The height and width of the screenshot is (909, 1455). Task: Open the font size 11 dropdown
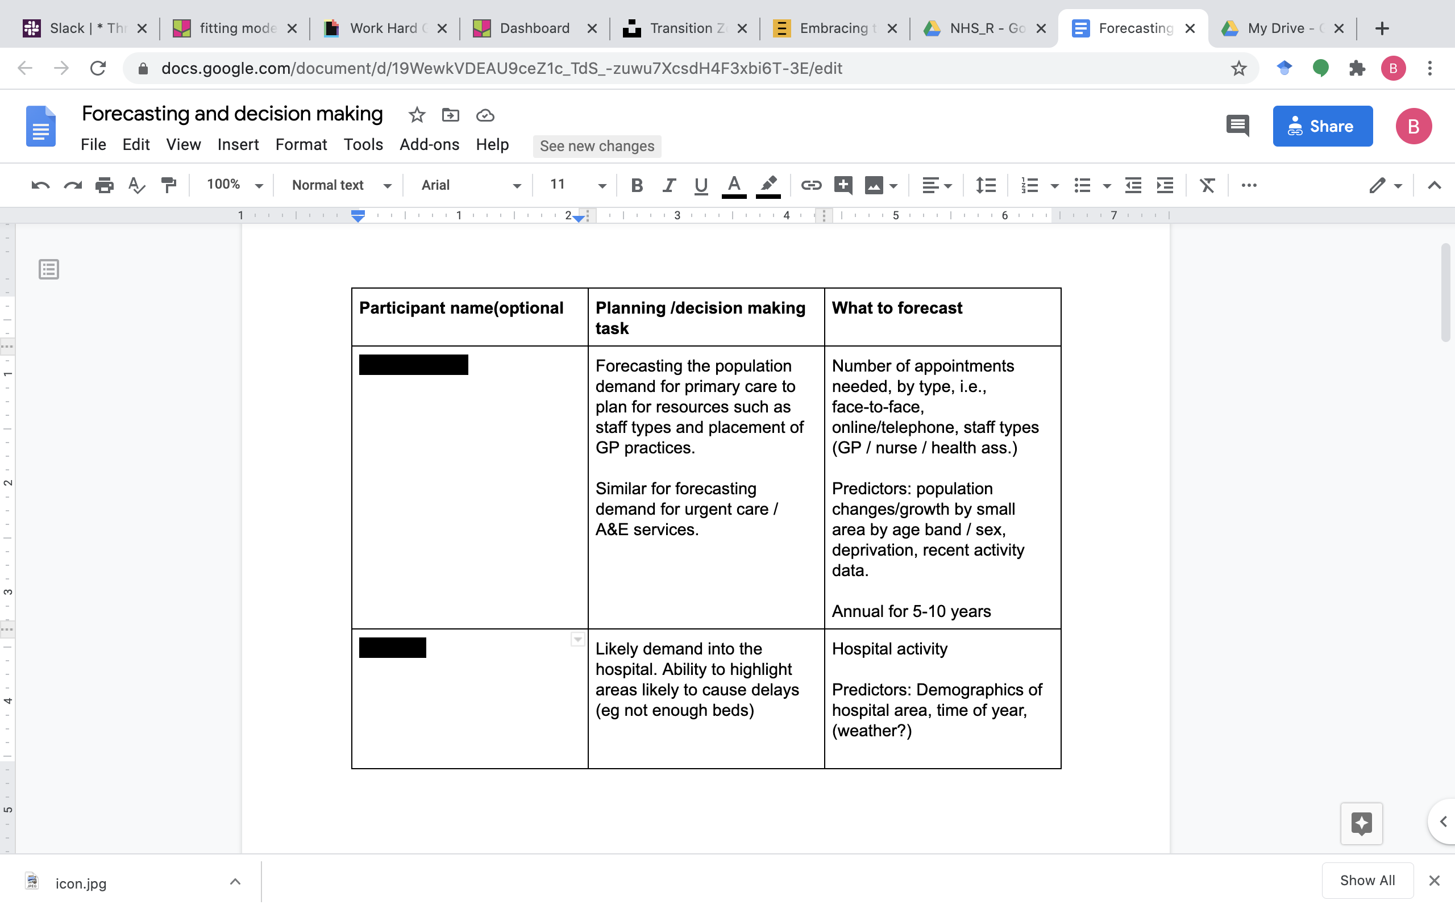click(x=577, y=185)
